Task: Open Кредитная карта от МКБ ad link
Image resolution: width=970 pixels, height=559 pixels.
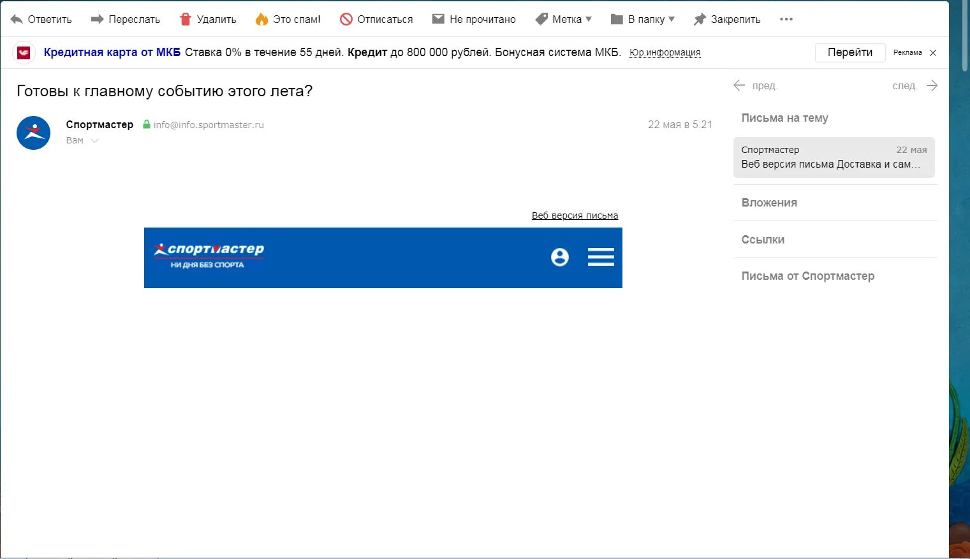Action: (x=112, y=52)
